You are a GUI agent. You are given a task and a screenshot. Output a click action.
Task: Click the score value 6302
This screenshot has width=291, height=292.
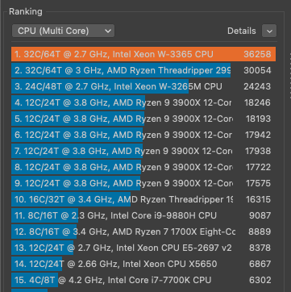tap(260, 280)
